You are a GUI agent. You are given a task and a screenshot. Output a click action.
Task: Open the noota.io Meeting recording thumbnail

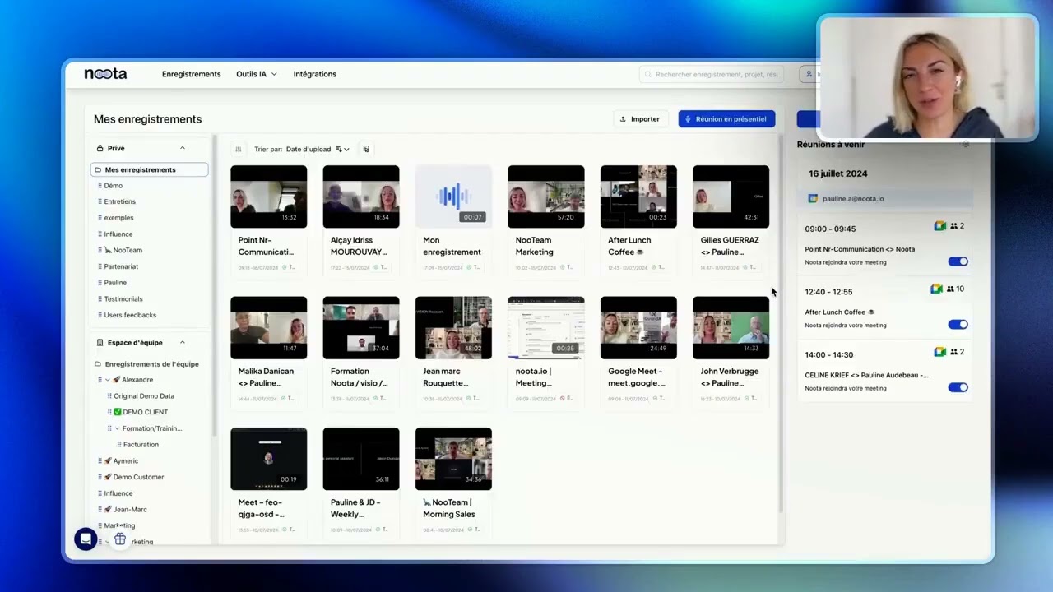tap(545, 328)
